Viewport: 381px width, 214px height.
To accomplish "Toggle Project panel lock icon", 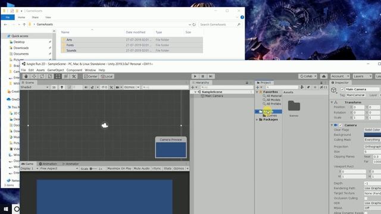I will (x=321, y=83).
